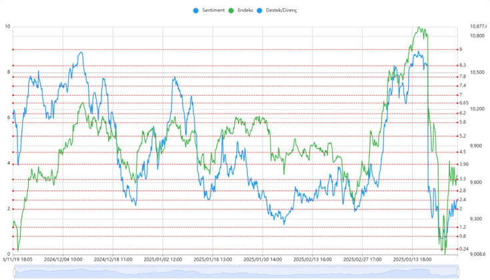Click the level label 5.2
The width and height of the screenshot is (490, 280).
(463, 136)
